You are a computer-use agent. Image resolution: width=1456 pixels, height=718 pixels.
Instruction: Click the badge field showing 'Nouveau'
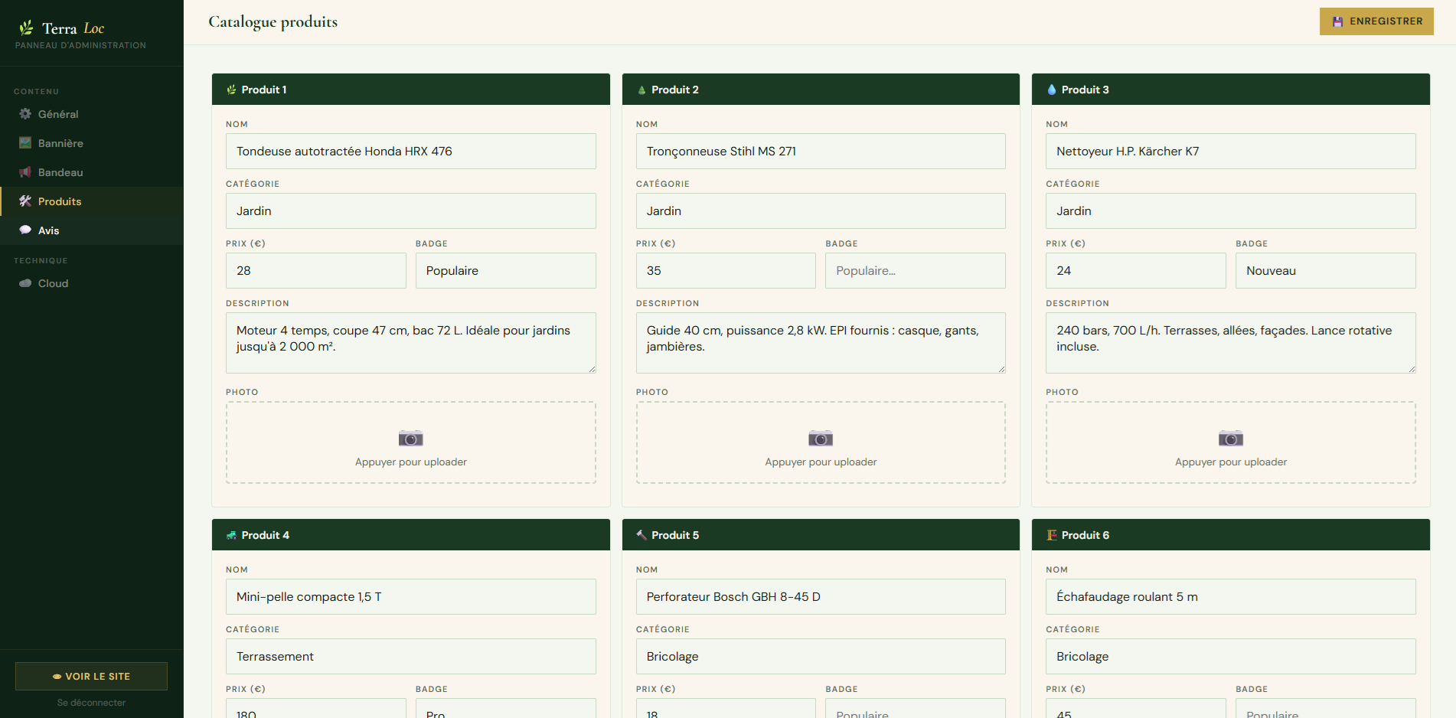(x=1326, y=271)
